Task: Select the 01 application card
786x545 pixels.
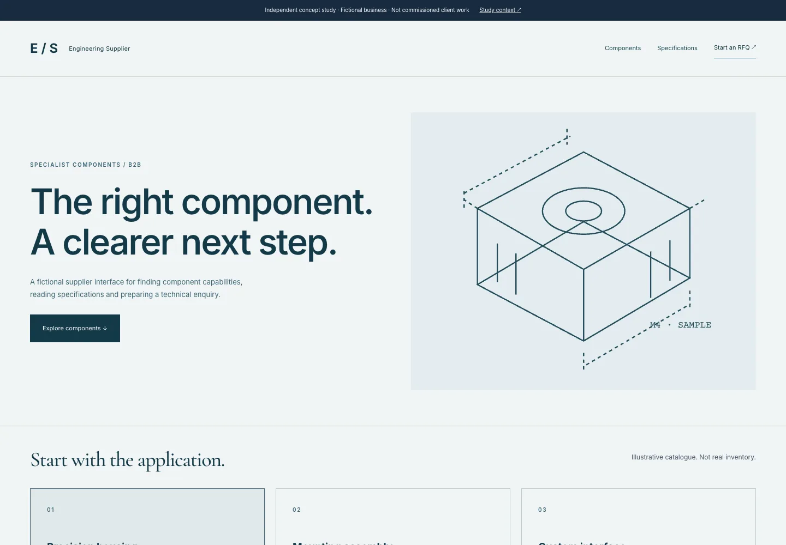Action: (147, 517)
